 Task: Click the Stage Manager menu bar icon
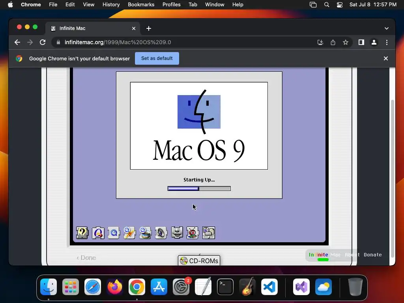pos(313,5)
